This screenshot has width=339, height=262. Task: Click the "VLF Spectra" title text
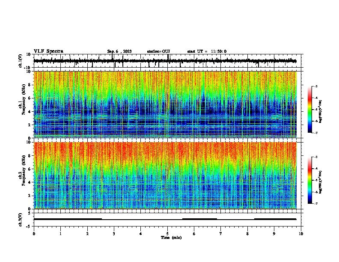tap(48, 51)
